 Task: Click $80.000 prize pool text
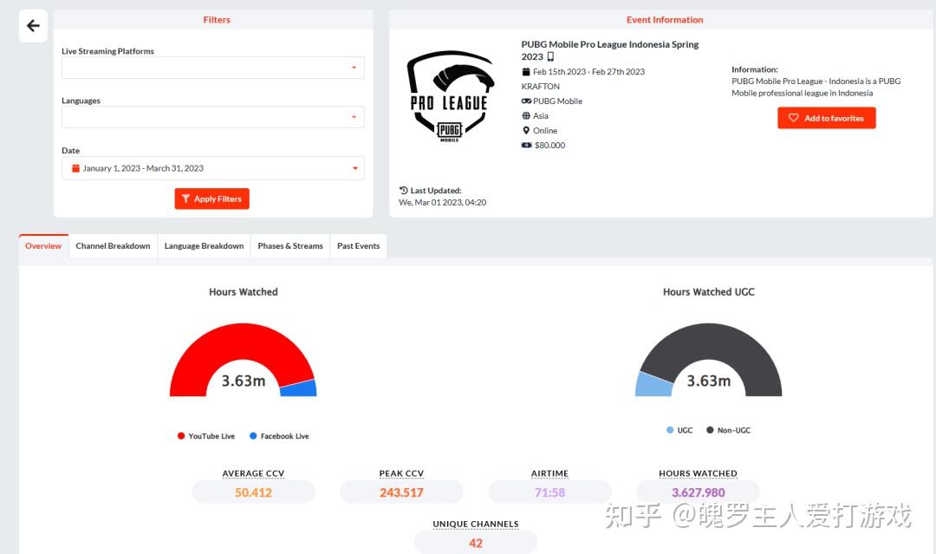coord(549,145)
